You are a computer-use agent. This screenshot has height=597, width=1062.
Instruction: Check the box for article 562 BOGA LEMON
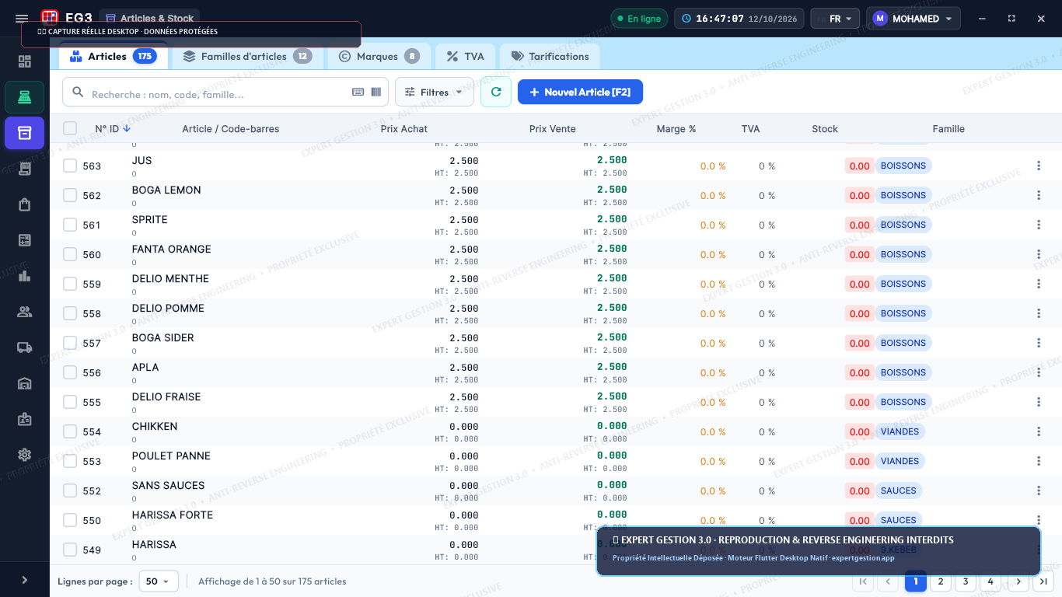(x=70, y=195)
